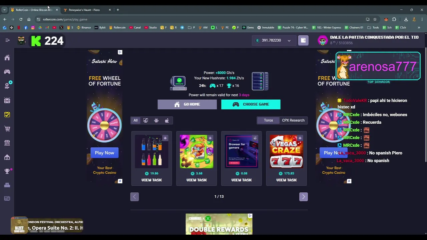Click the CHOOSE GAME button
Screen dimensions: 427x240
click(x=251, y=104)
